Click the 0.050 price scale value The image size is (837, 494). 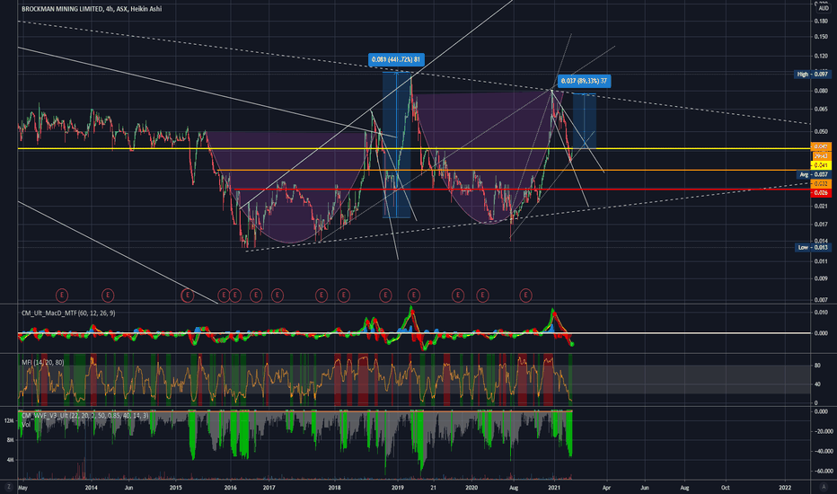(x=821, y=131)
